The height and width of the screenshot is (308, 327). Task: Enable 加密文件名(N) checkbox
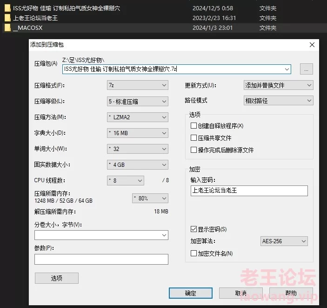click(x=194, y=253)
